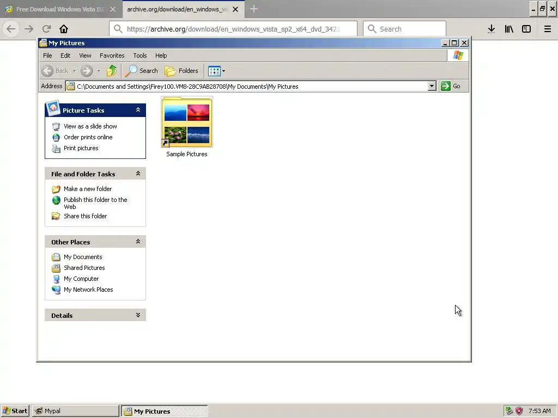Screen dimensions: 558x418
Task: Open the Tools menu
Action: [x=140, y=56]
